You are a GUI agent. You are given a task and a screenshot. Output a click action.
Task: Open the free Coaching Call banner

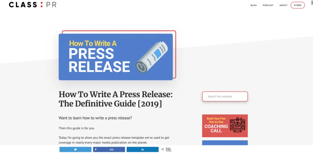(225, 126)
